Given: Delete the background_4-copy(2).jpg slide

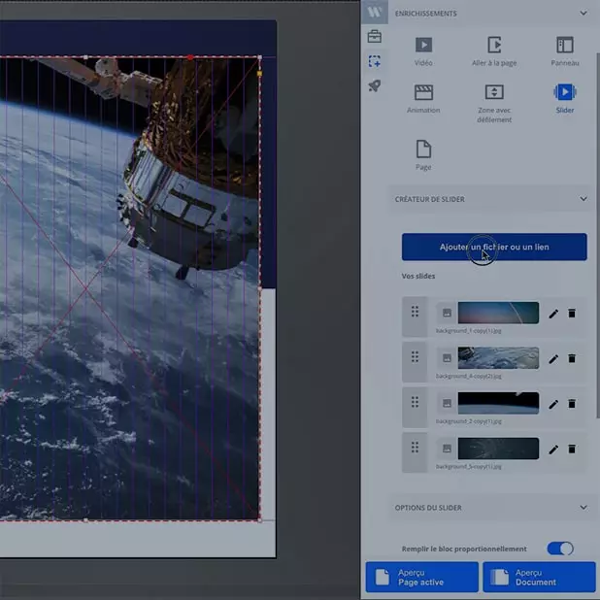Looking at the screenshot, I should (x=572, y=358).
